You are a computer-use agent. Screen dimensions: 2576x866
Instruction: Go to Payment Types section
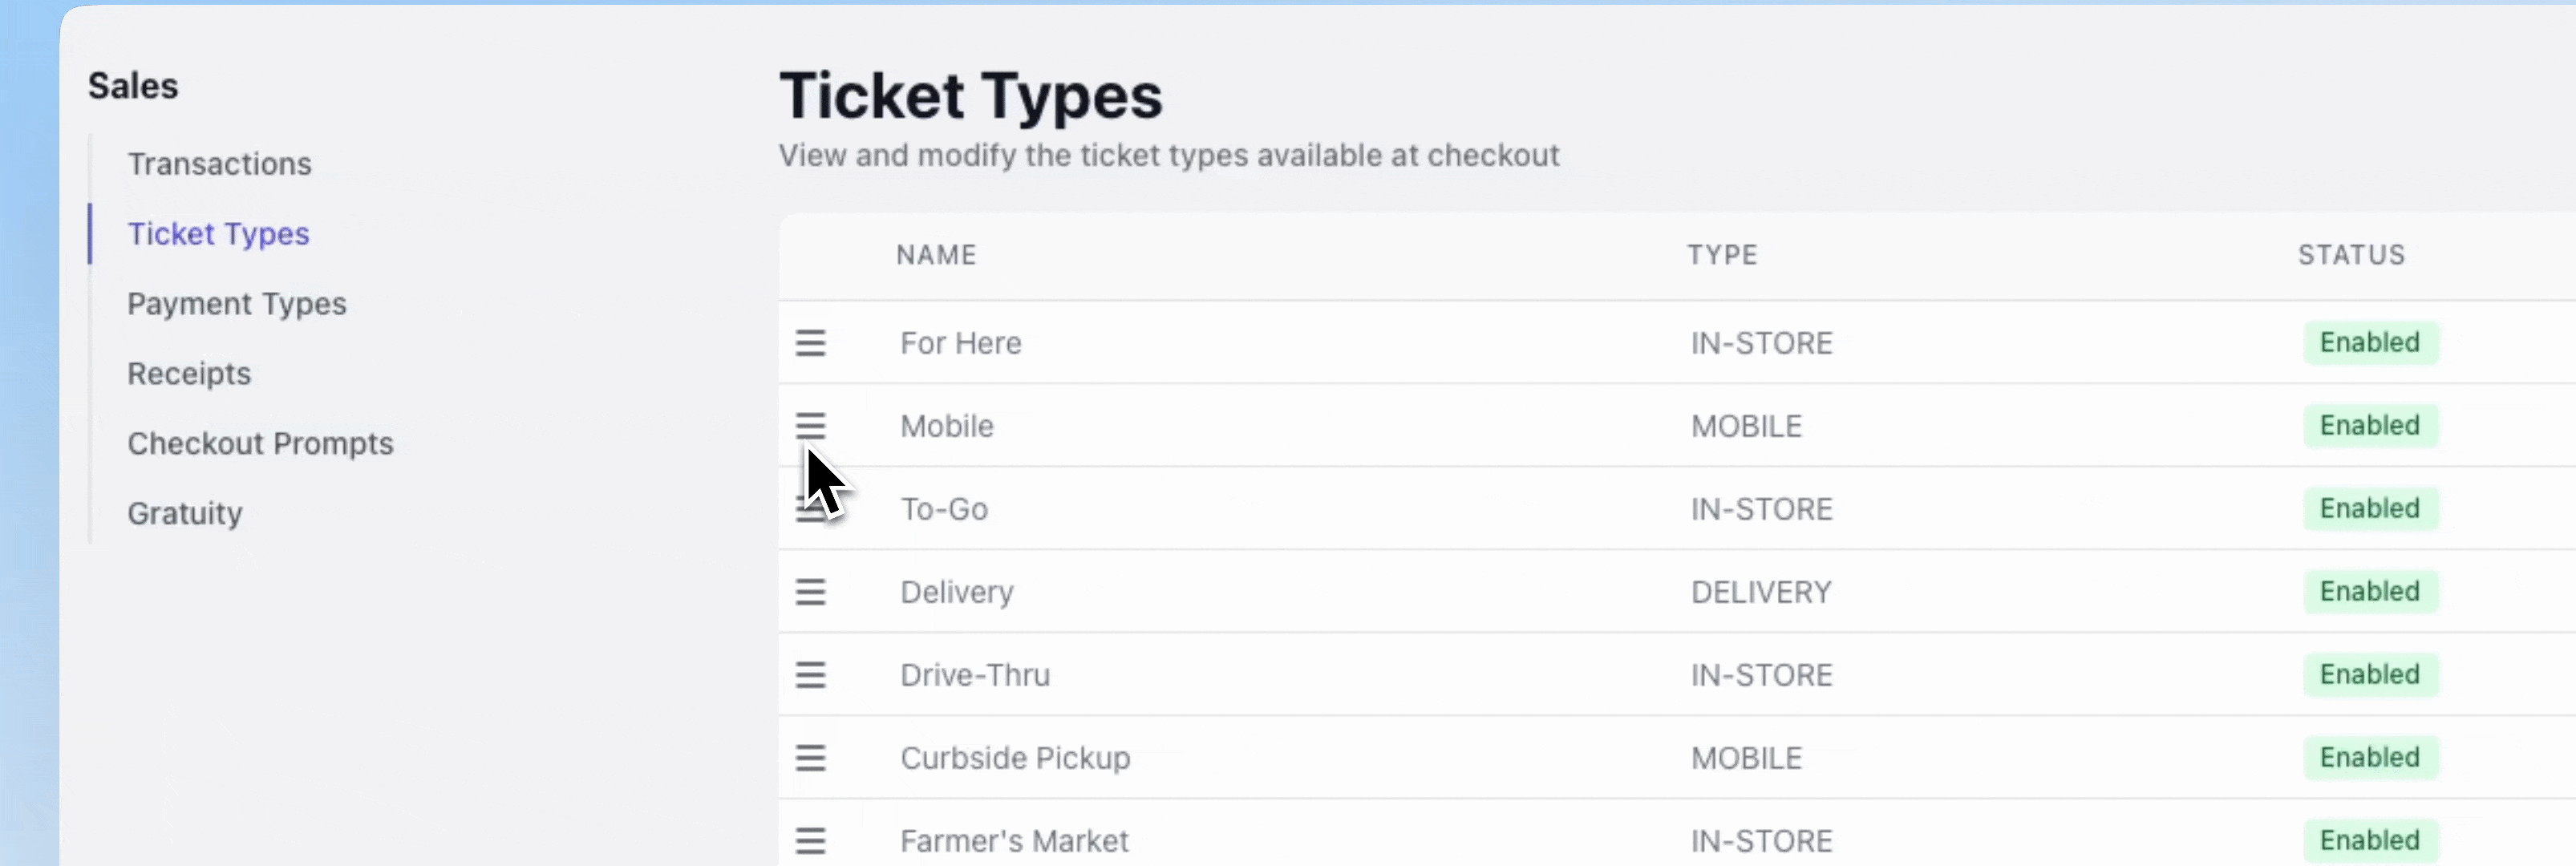[236, 304]
